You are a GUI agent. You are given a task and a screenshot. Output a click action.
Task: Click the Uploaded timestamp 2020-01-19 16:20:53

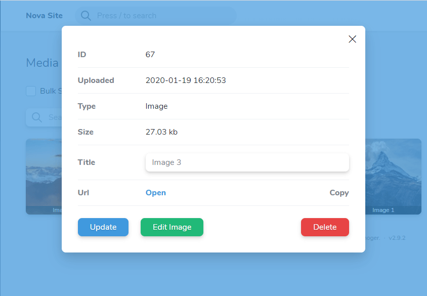click(x=186, y=80)
